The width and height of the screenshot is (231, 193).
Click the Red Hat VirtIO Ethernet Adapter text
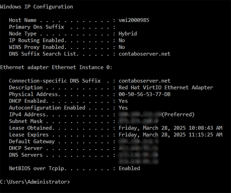click(166, 88)
